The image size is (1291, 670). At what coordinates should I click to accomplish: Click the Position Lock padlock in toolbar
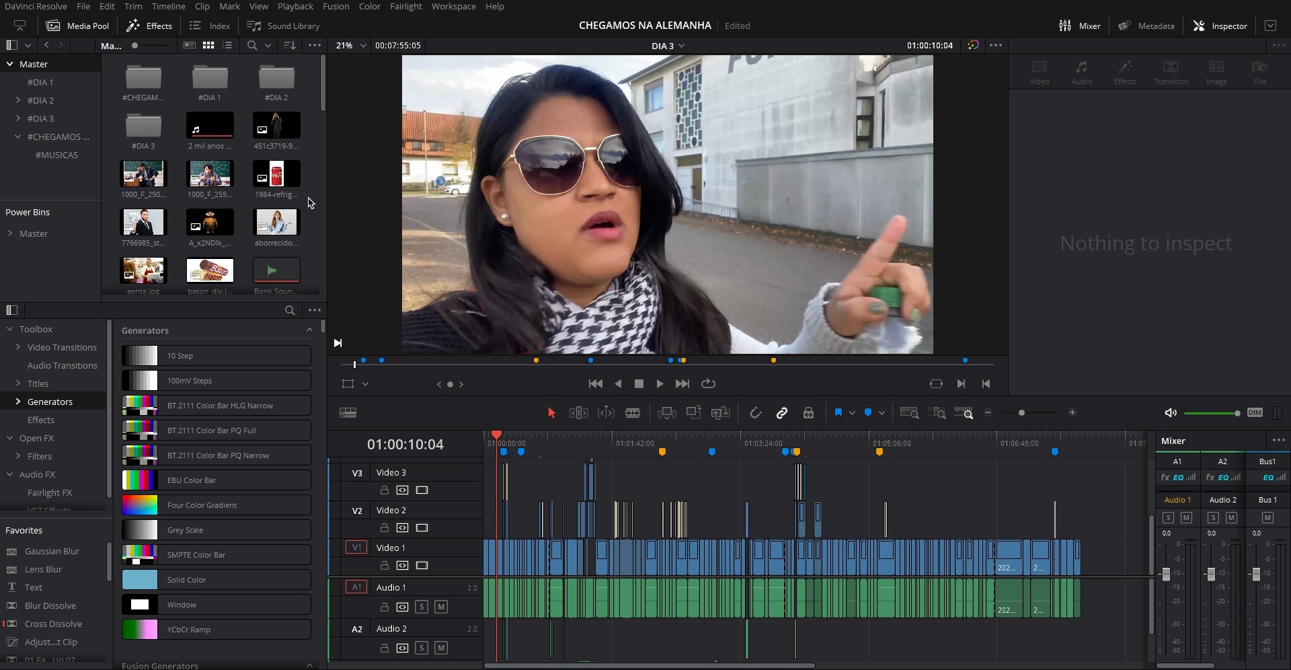click(x=808, y=413)
